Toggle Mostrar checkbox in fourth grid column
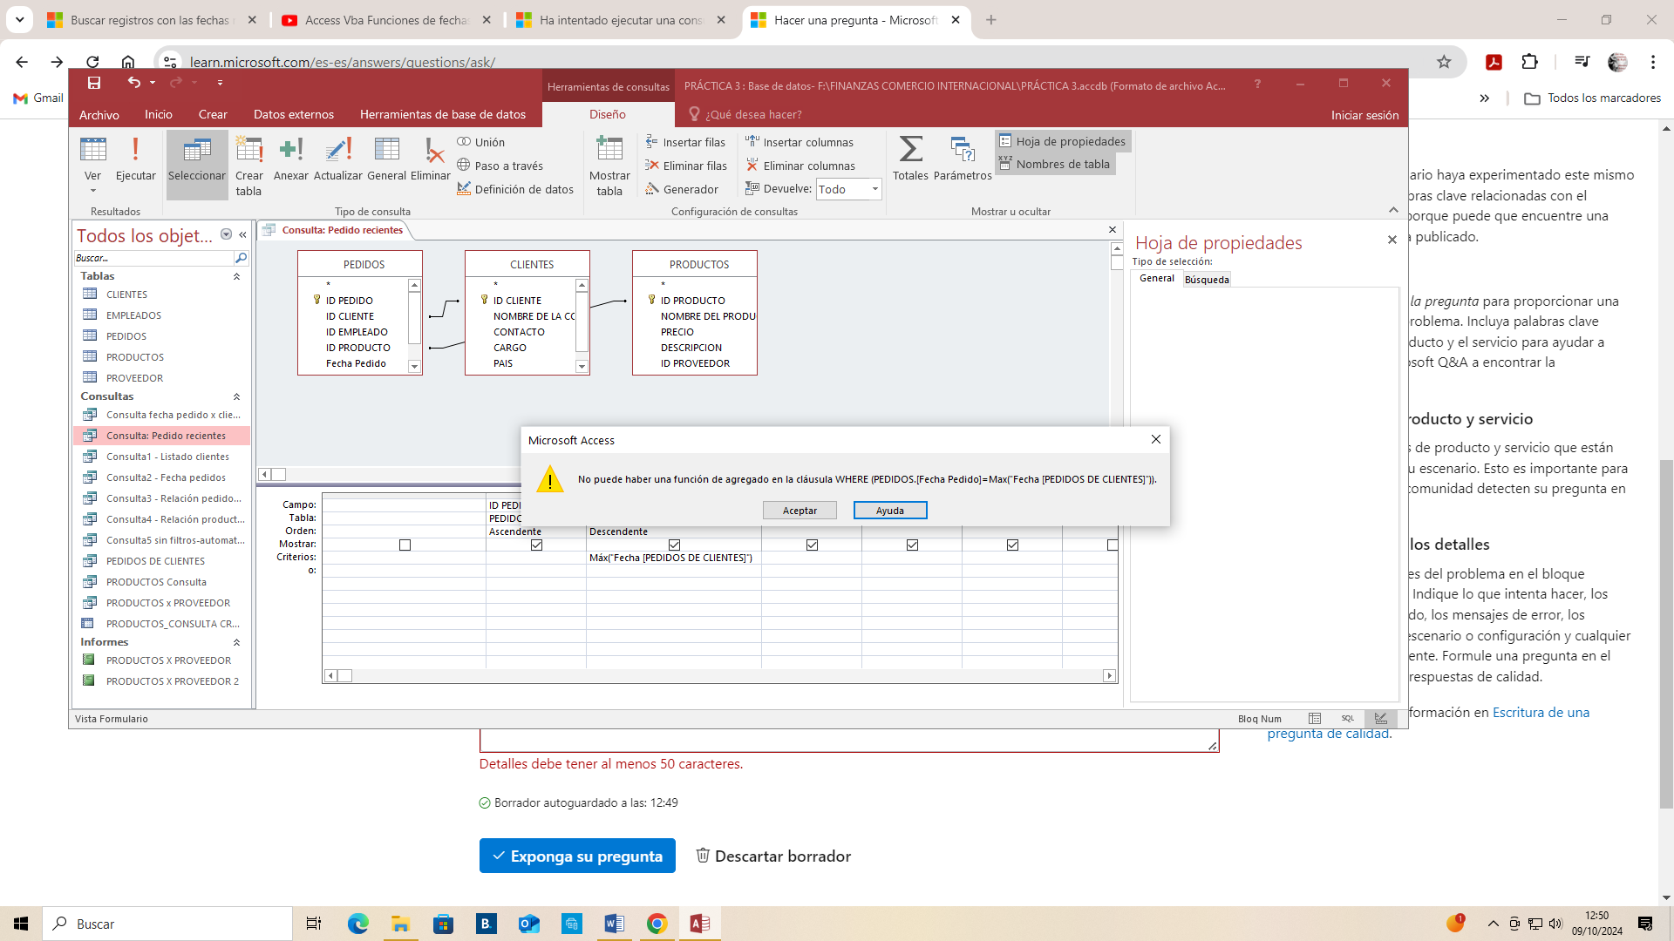The height and width of the screenshot is (941, 1674). pyautogui.click(x=812, y=545)
